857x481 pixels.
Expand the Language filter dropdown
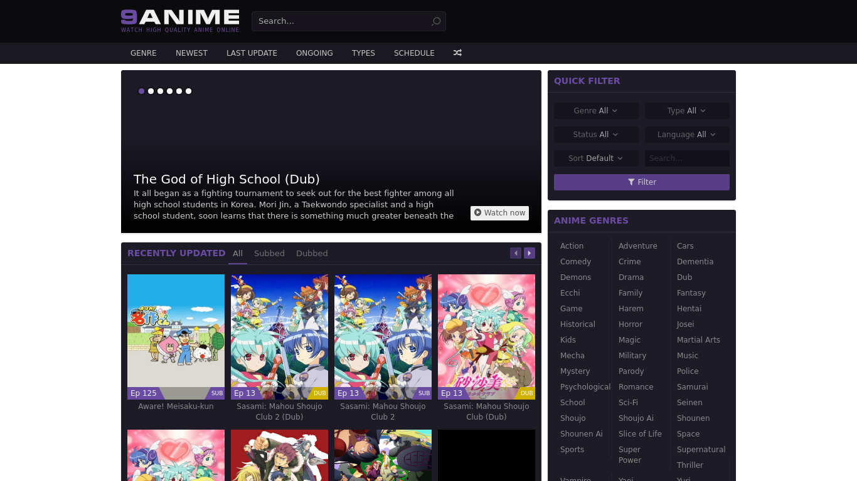point(687,135)
